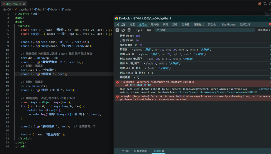Viewport: 271px width, 154px height.
Task: Toggle live expression eye icon
Action: pyautogui.click(x=149, y=30)
